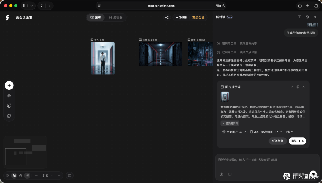Viewport: 322px width, 183px height.
Task: Open the cubes asset library icon
Action: pos(9,96)
